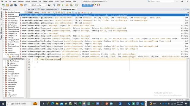Switch to Output - HelloWorld1 (run) tab
Image resolution: width=190 pixels, height=106 pixels.
point(48,9)
